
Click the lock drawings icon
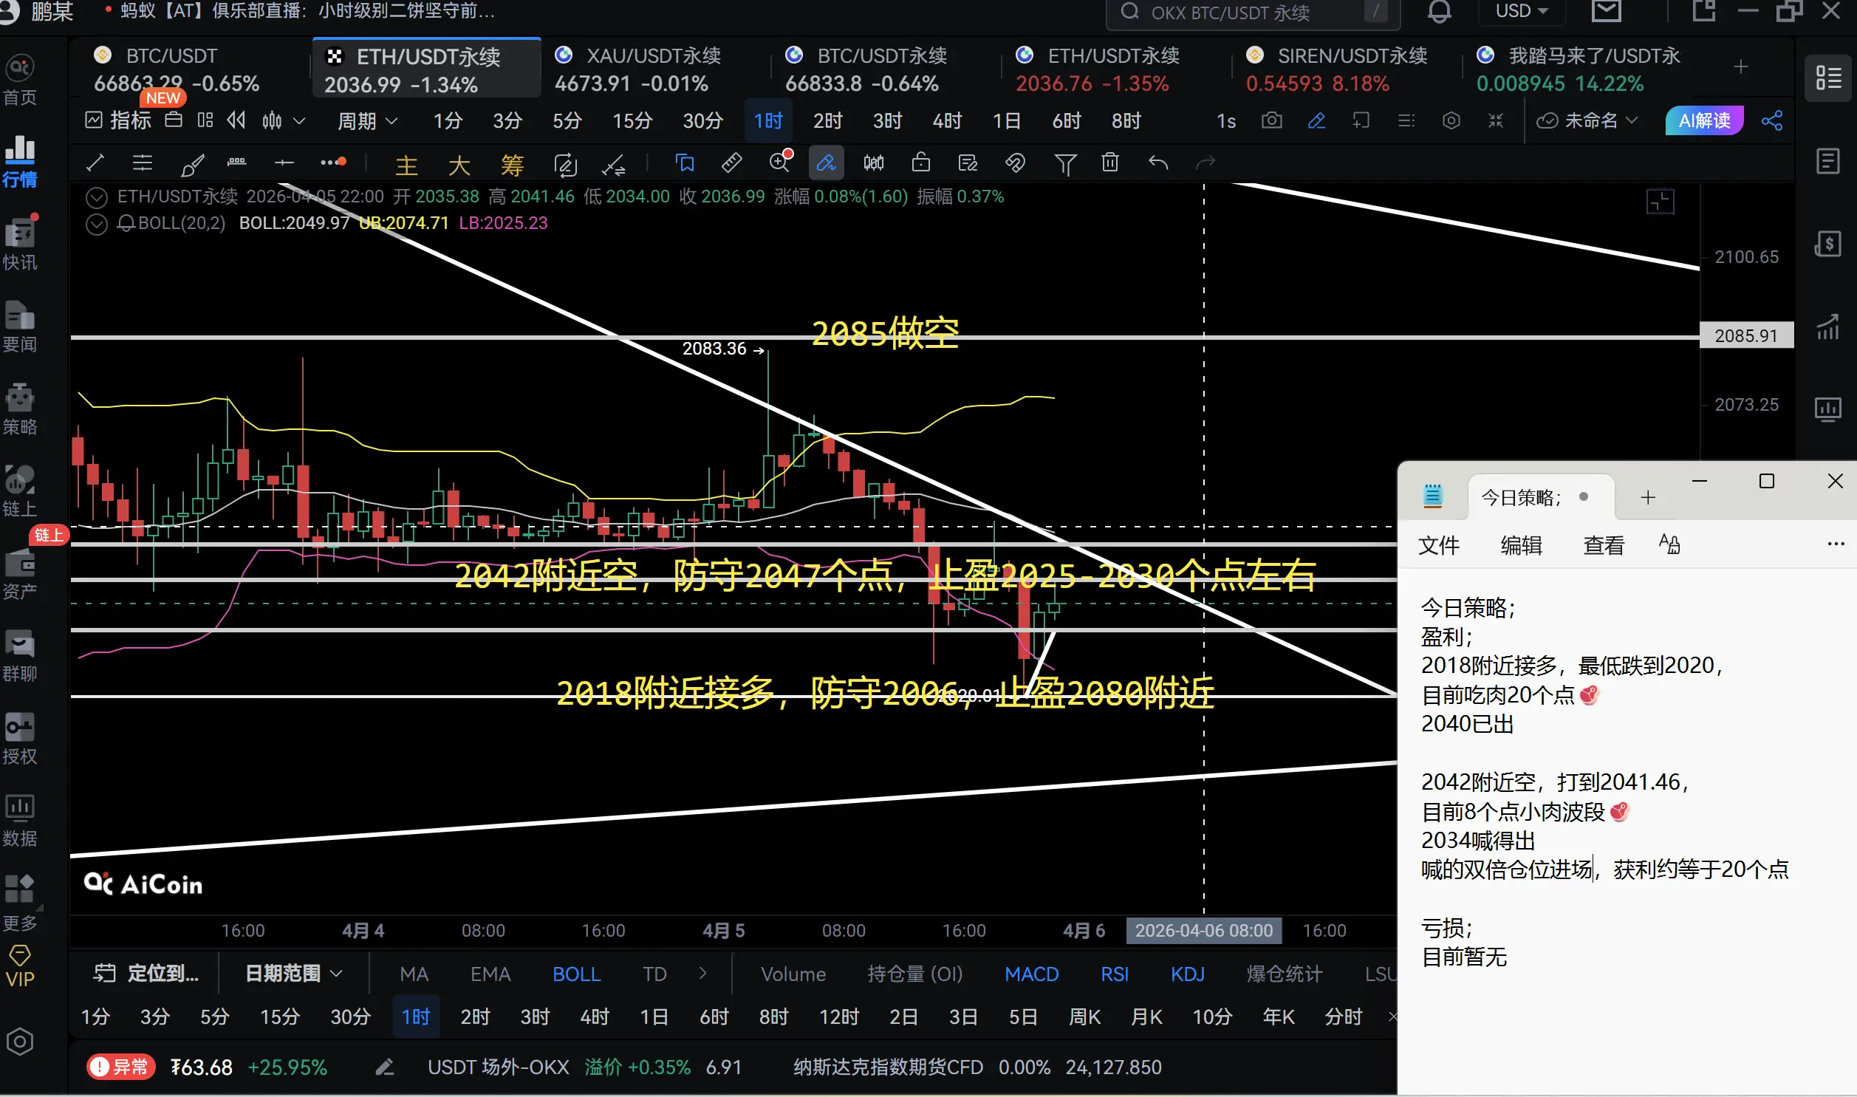coord(920,163)
